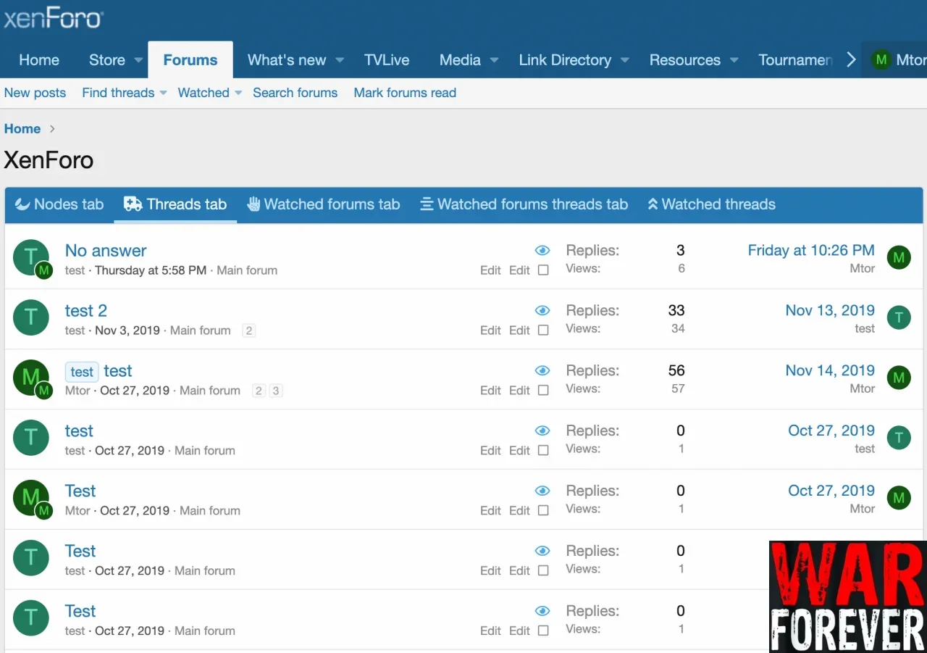Viewport: 927px width, 653px height.
Task: Expand the Store dropdown arrow
Action: click(x=138, y=60)
